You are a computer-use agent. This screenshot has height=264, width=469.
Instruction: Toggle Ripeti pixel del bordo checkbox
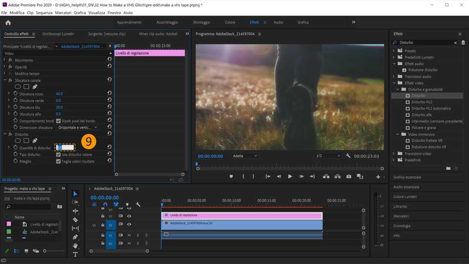[58, 121]
